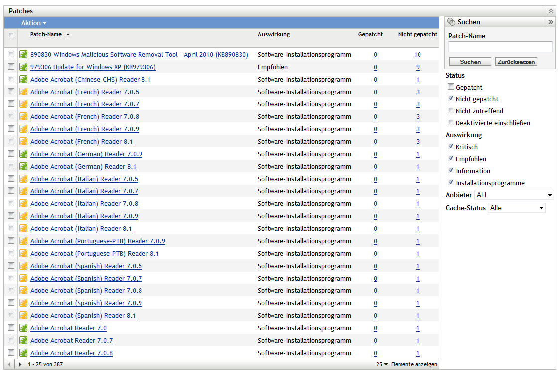Viewport: 560px width, 375px height.
Task: Click the icon next to Adobe Acrobat (French) Reader 7.0.7
Action: [23, 104]
